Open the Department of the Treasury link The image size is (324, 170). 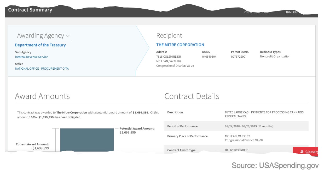(x=40, y=45)
